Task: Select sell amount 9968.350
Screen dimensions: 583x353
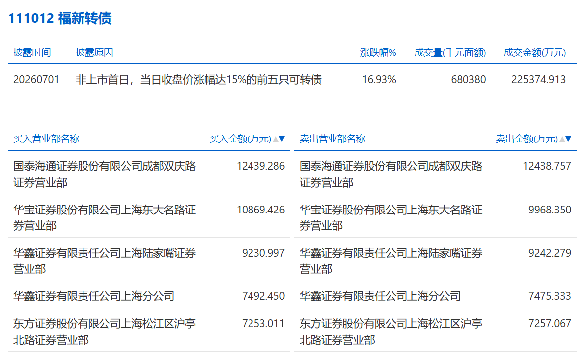Action: pyautogui.click(x=550, y=210)
